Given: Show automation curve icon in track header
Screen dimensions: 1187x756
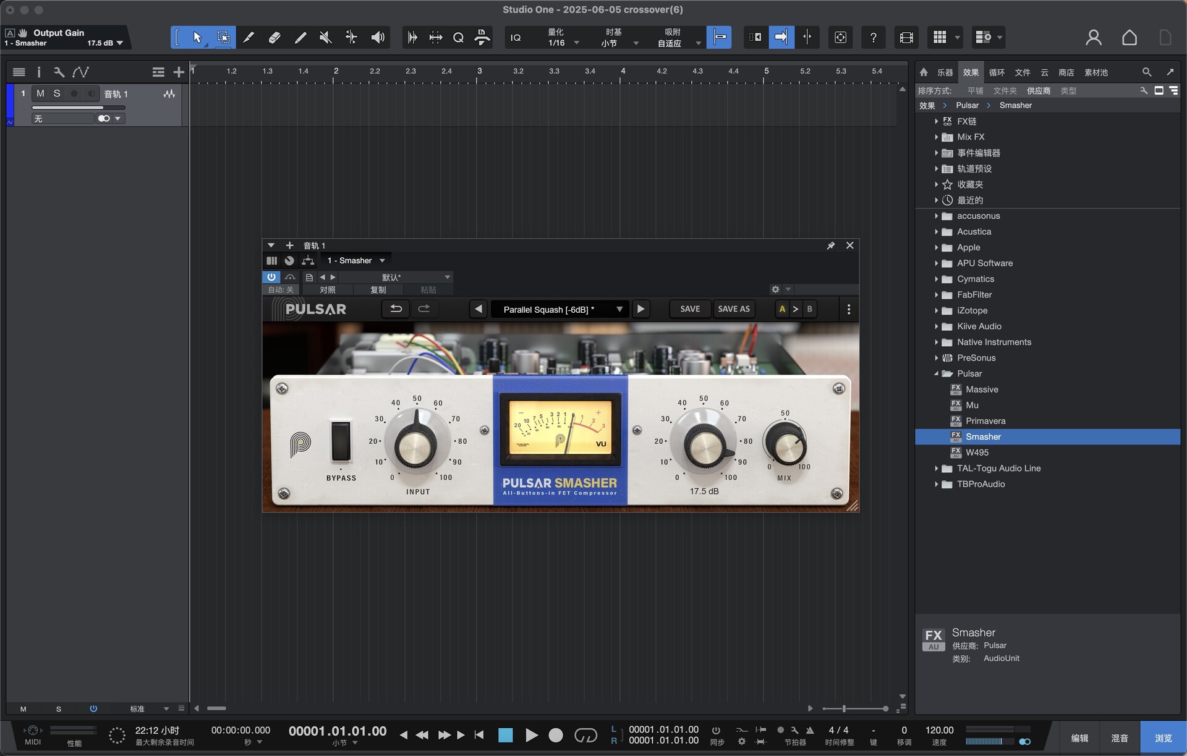Looking at the screenshot, I should click(x=80, y=72).
